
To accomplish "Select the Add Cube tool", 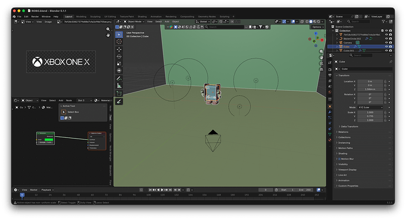I will point(119,93).
